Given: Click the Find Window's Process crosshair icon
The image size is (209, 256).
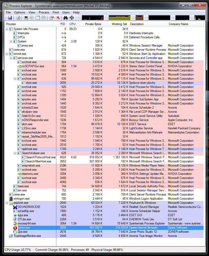Looking at the screenshot, I should 72,18.
